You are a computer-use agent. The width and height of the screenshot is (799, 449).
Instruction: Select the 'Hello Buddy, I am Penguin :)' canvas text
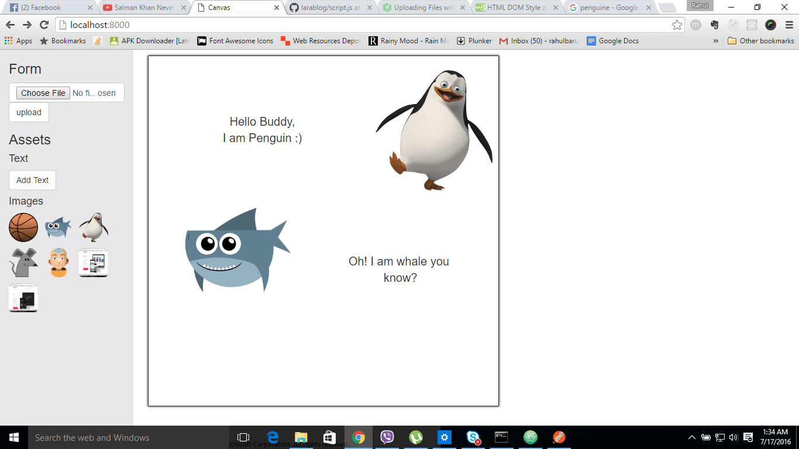click(x=263, y=130)
